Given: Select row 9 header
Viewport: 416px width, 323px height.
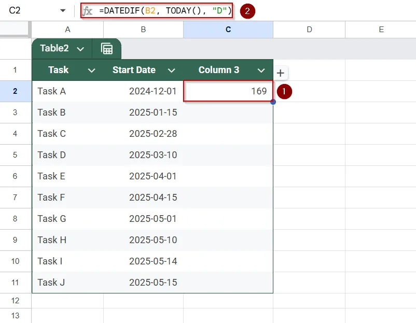Looking at the screenshot, I should tap(16, 240).
